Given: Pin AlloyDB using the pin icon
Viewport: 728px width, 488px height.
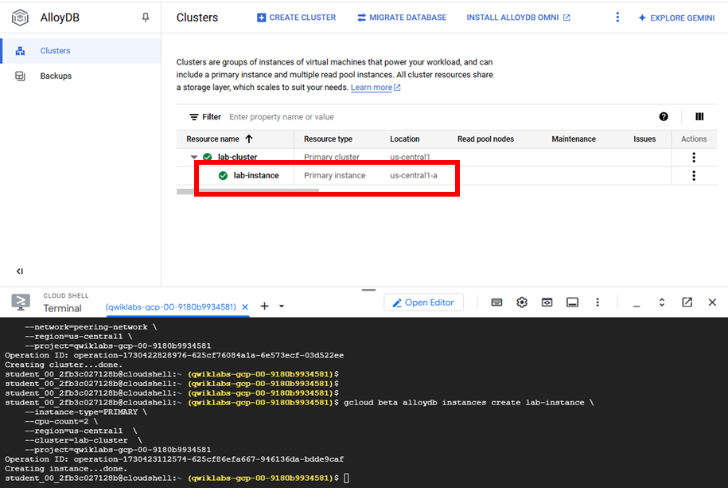Looking at the screenshot, I should [x=146, y=18].
